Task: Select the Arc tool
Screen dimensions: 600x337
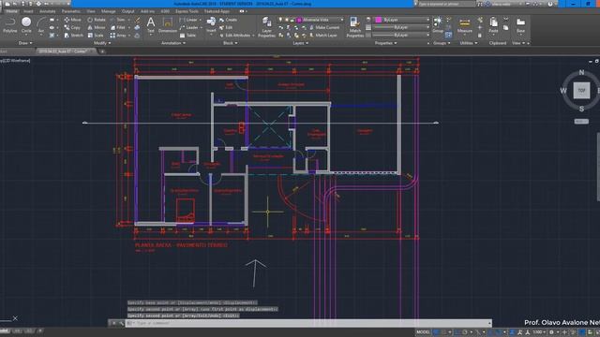Action: pyautogui.click(x=41, y=25)
